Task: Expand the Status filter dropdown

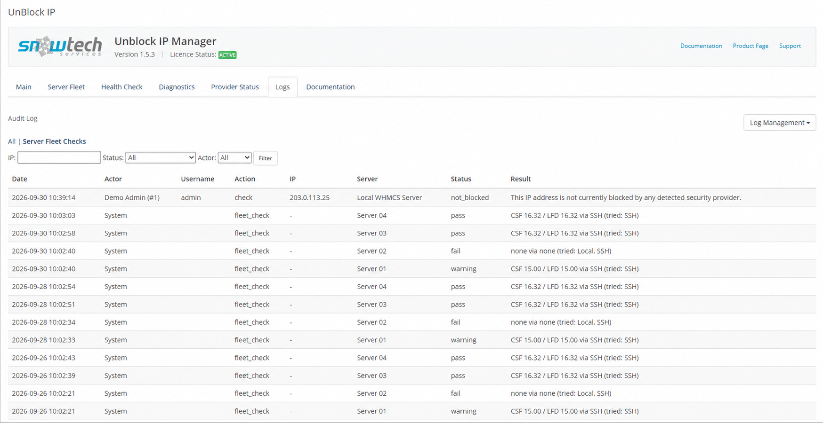Action: (x=161, y=158)
